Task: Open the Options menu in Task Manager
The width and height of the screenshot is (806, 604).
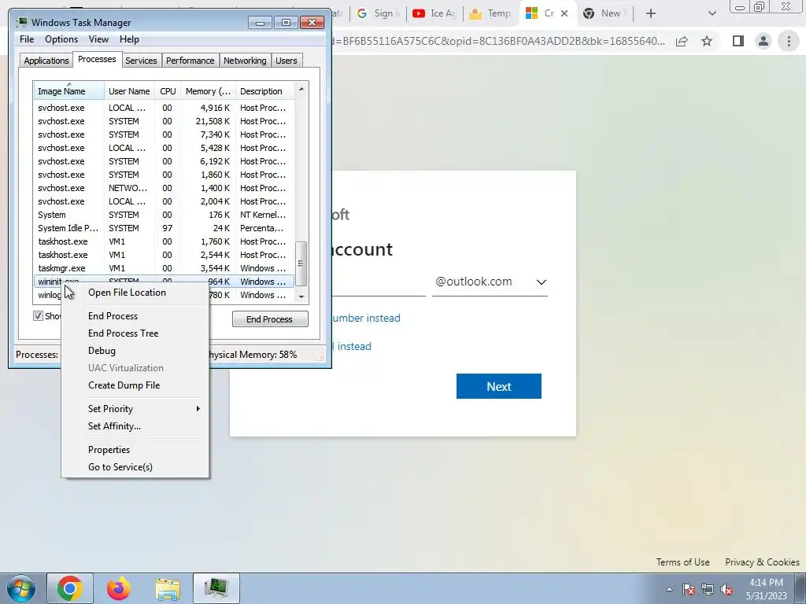Action: pyautogui.click(x=61, y=39)
